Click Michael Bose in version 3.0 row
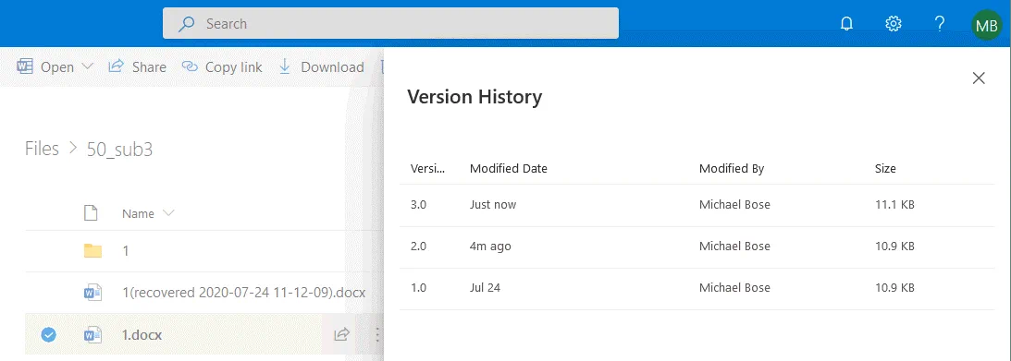 (x=734, y=205)
